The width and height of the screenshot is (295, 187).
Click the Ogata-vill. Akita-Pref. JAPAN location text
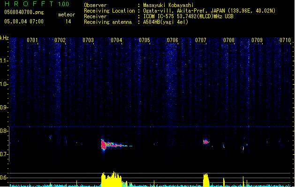pos(209,11)
